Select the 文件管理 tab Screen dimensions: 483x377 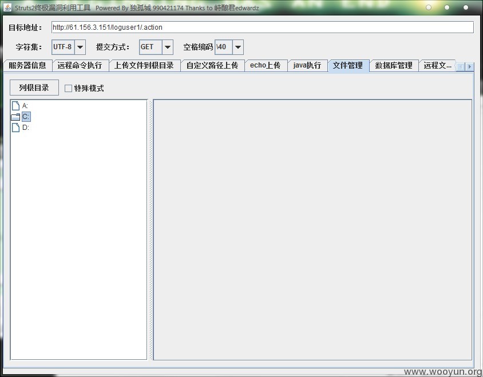click(348, 65)
